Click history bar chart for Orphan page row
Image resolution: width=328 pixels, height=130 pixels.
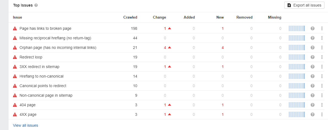[x=297, y=48]
